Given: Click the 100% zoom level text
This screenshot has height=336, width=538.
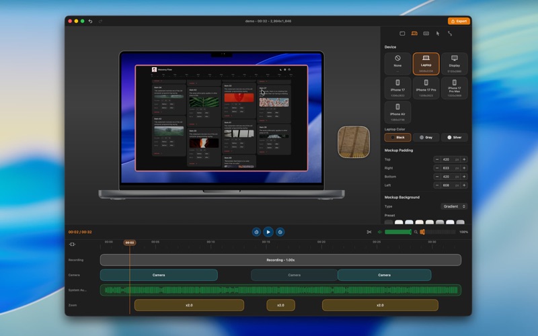Looking at the screenshot, I should pyautogui.click(x=463, y=232).
